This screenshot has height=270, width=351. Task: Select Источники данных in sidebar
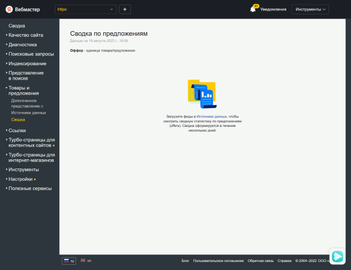point(29,112)
